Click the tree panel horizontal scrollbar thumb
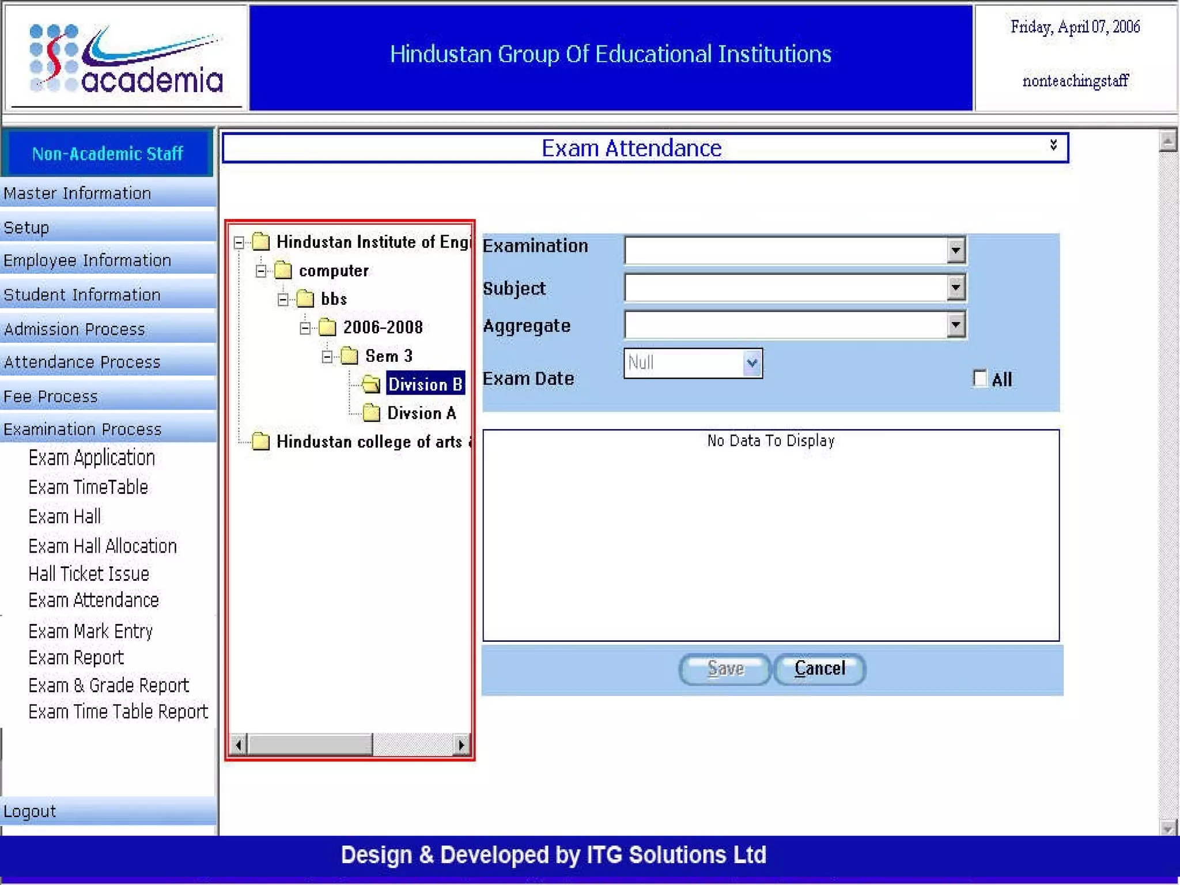Viewport: 1180px width, 885px height. (x=310, y=744)
